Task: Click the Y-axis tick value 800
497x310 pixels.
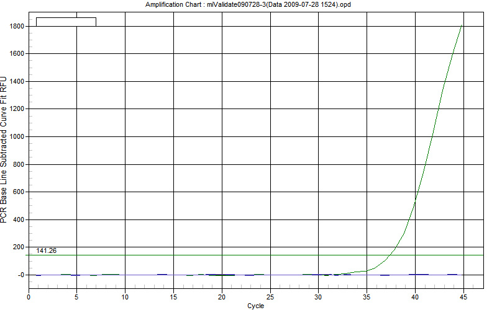Action: point(19,164)
